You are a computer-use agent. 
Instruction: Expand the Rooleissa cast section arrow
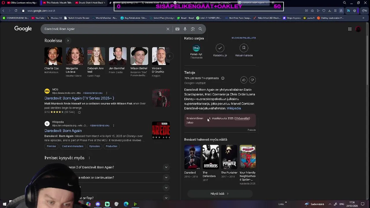pos(68,41)
